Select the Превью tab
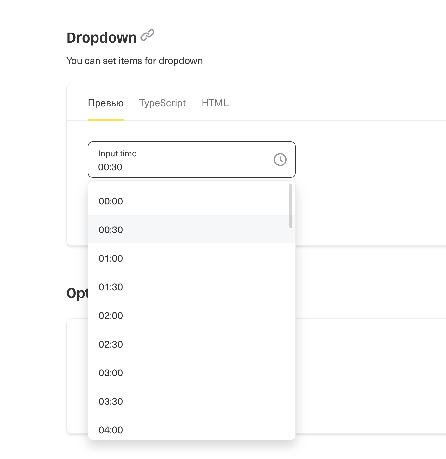This screenshot has height=459, width=446. pyautogui.click(x=106, y=103)
